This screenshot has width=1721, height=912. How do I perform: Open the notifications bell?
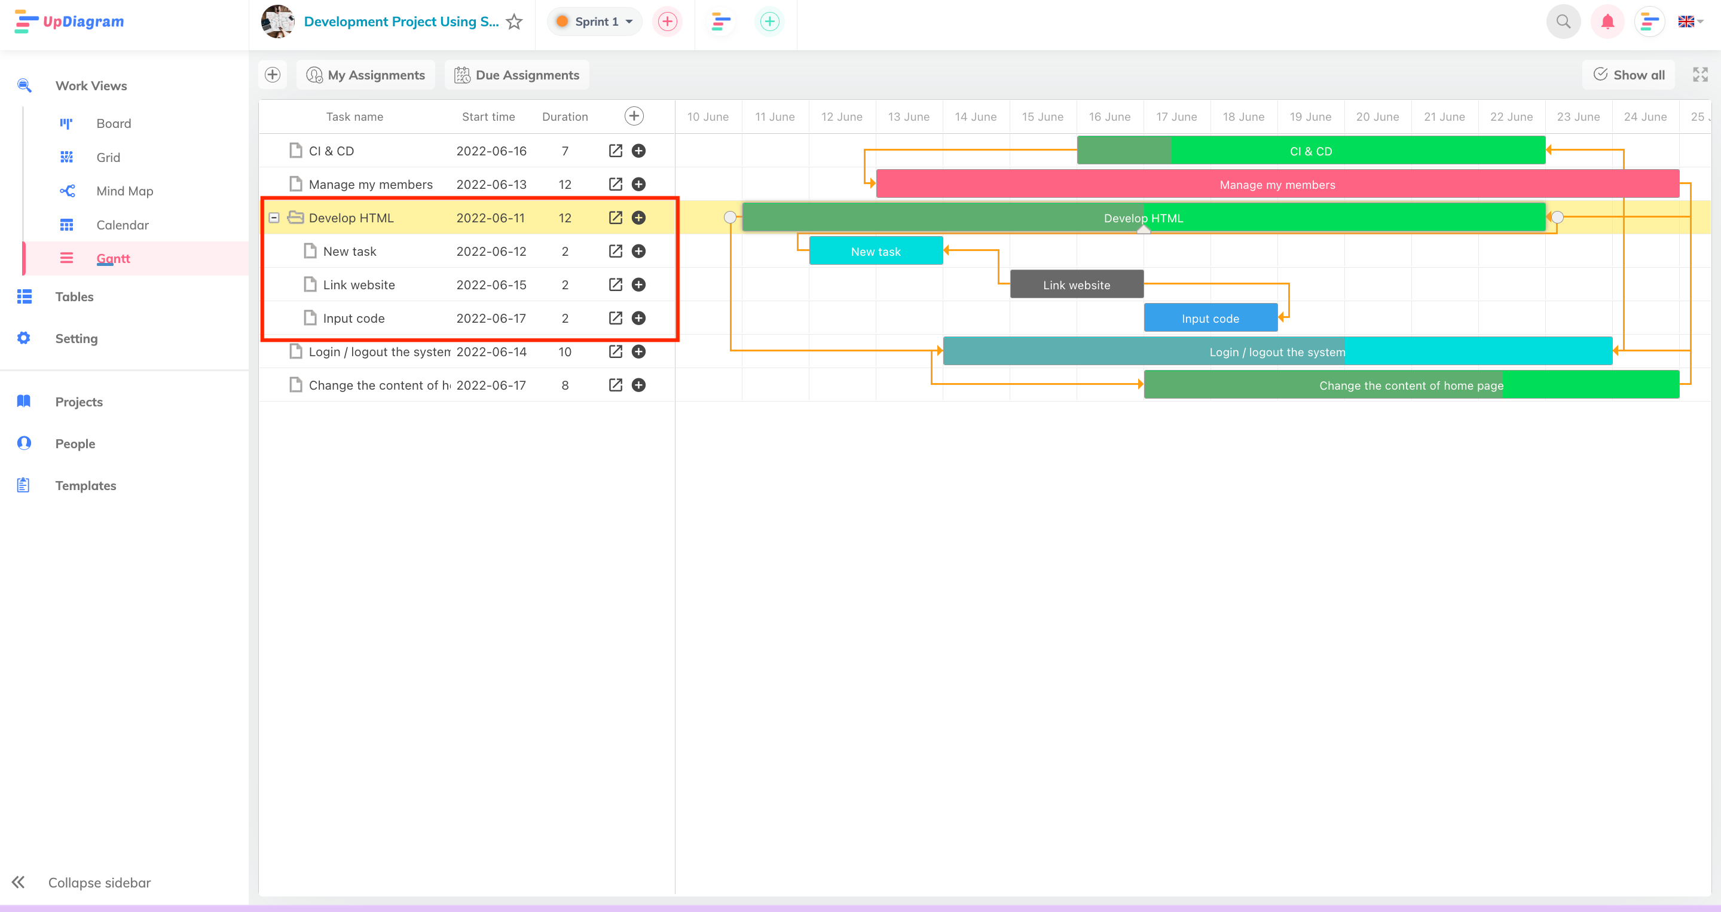click(x=1607, y=22)
